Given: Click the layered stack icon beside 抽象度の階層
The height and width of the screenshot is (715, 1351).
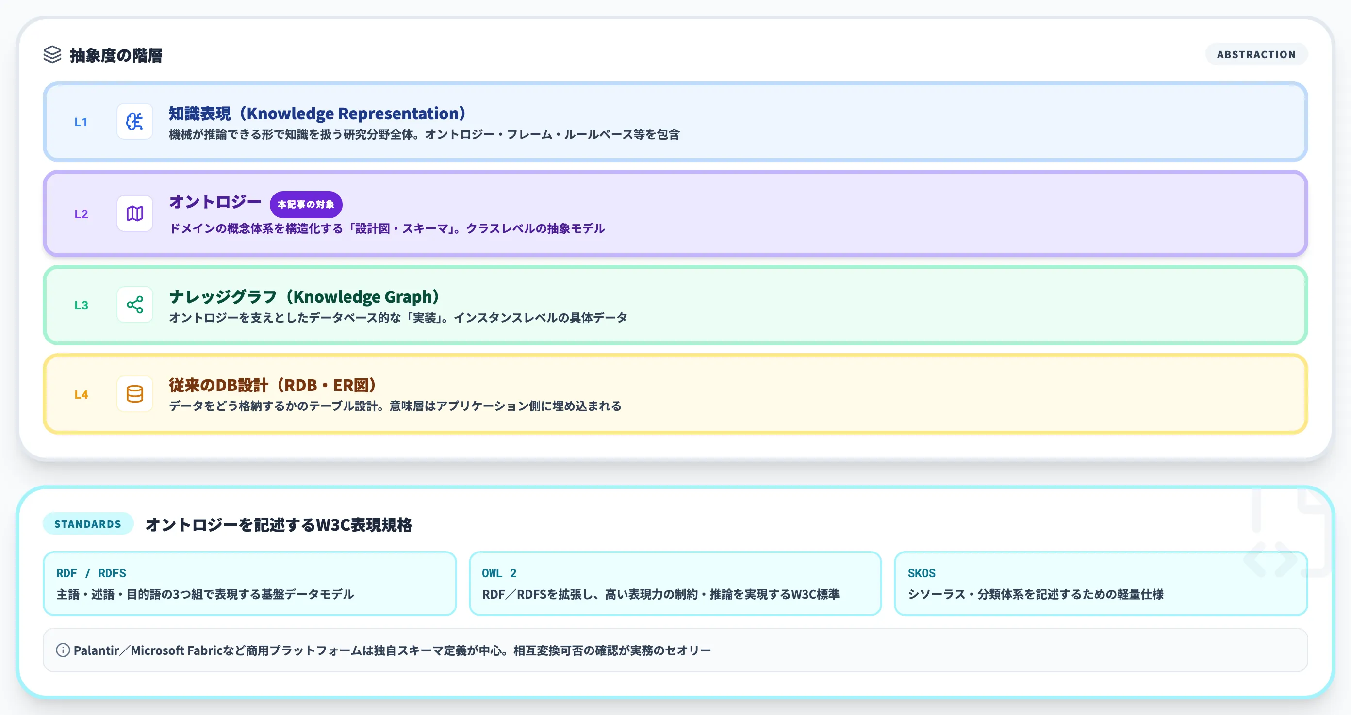Looking at the screenshot, I should (x=52, y=54).
